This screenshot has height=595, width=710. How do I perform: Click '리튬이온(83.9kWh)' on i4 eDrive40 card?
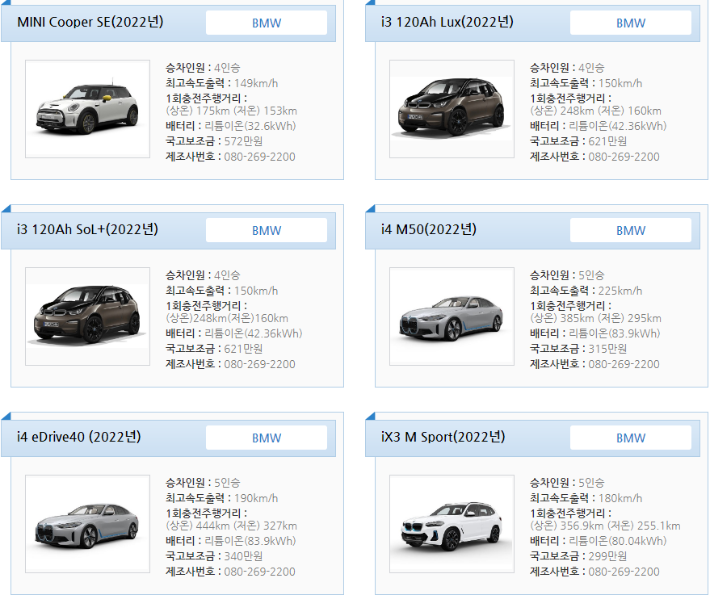pyautogui.click(x=250, y=541)
